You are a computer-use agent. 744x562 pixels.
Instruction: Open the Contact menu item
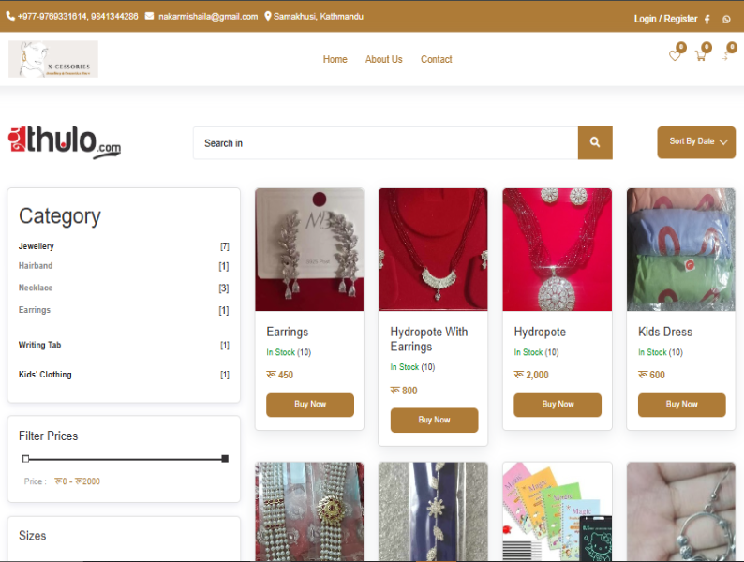(x=436, y=59)
